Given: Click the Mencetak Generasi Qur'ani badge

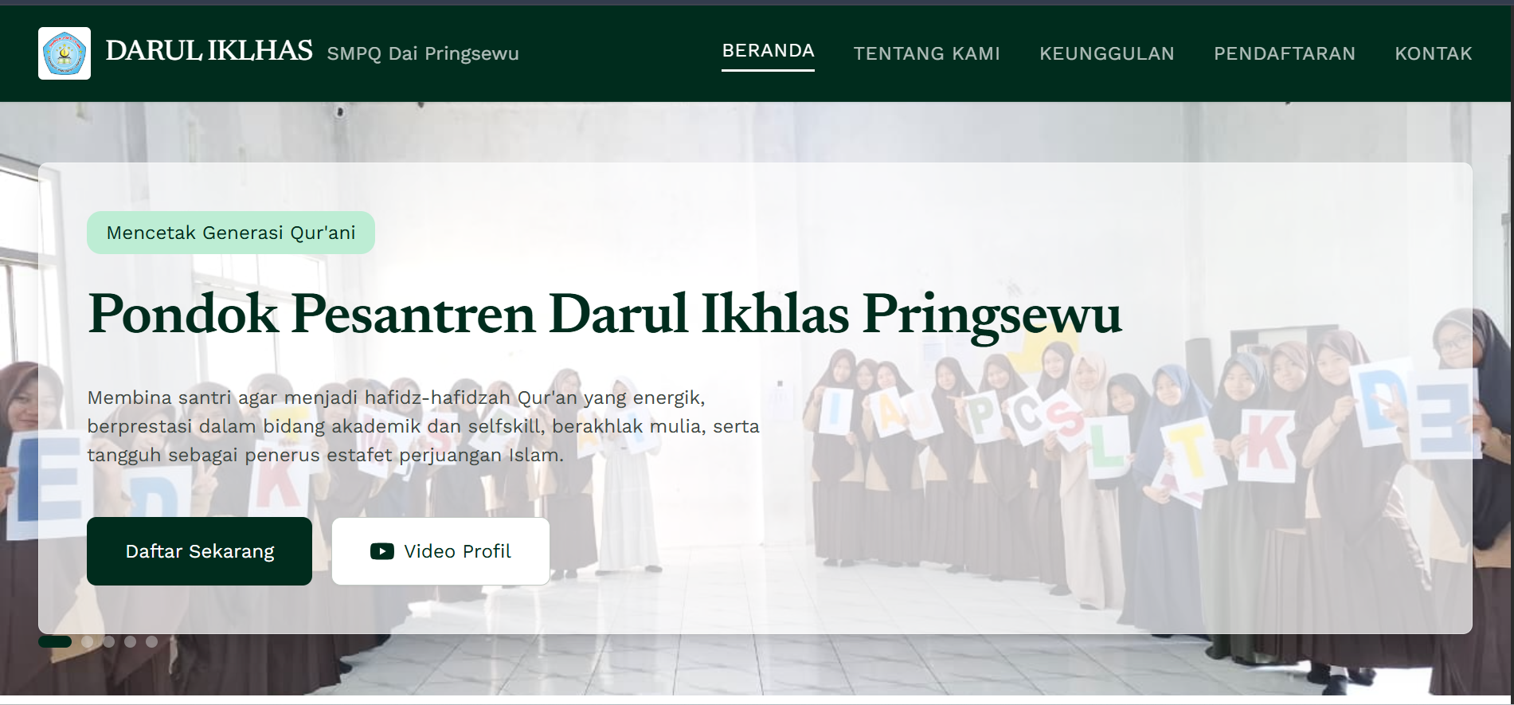Looking at the screenshot, I should pyautogui.click(x=231, y=233).
